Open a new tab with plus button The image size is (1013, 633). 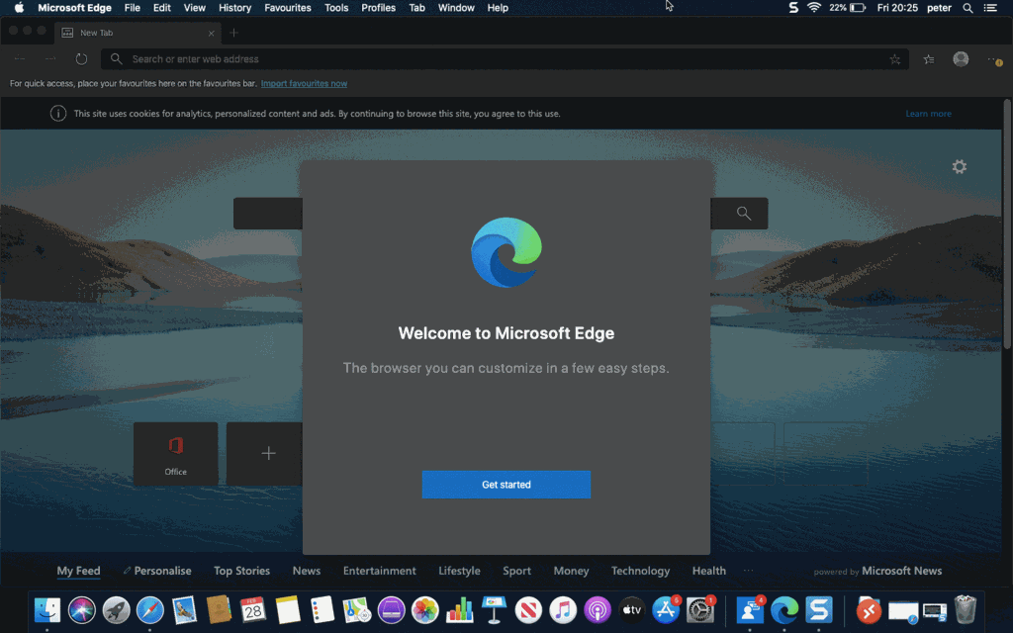tap(233, 33)
